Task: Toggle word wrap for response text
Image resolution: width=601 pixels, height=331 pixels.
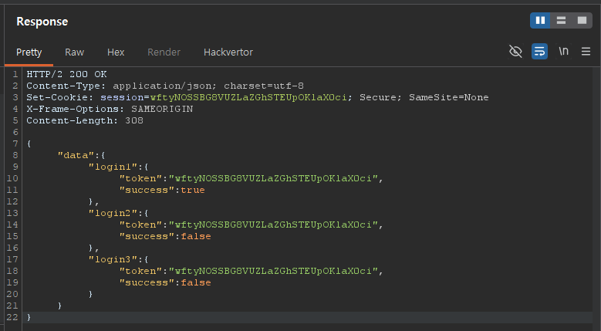Action: 539,52
